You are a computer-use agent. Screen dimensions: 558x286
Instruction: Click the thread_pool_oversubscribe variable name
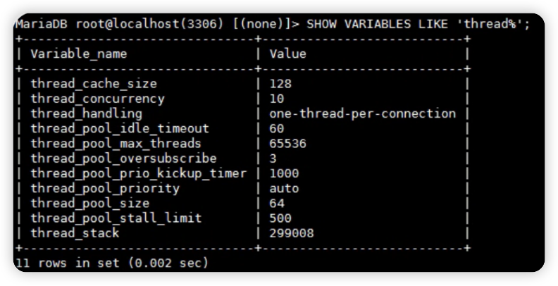point(123,158)
